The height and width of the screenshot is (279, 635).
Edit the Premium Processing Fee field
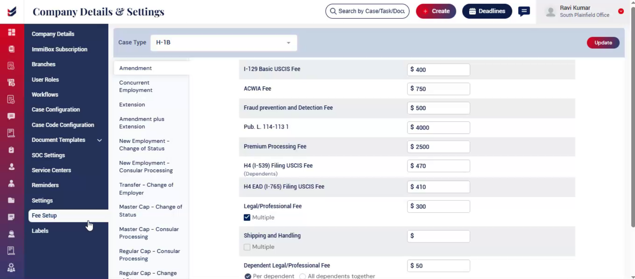click(x=438, y=147)
